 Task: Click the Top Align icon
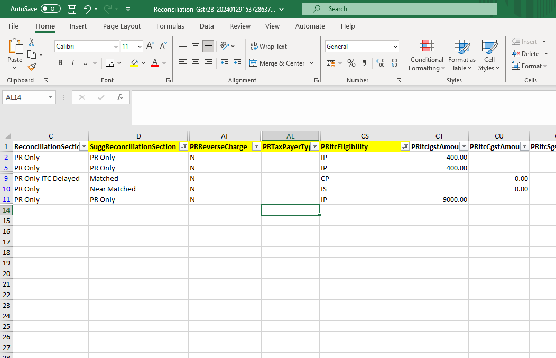183,46
